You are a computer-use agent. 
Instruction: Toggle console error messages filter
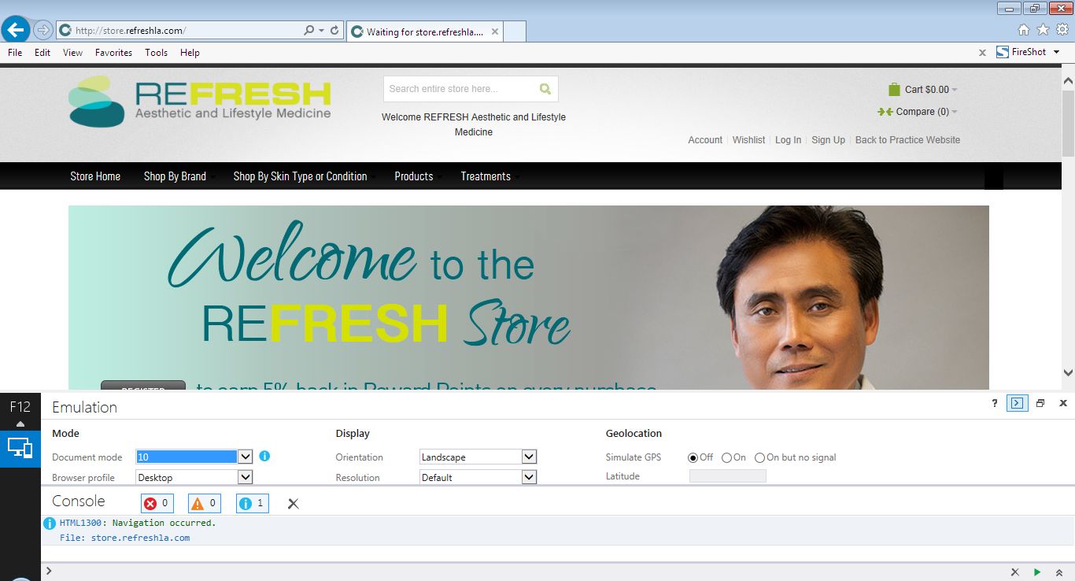157,503
